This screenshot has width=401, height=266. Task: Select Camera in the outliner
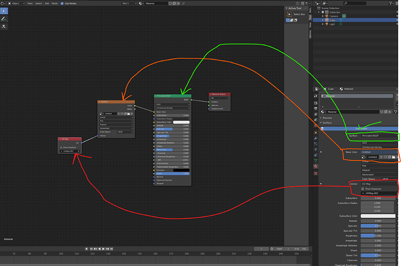pyautogui.click(x=334, y=16)
